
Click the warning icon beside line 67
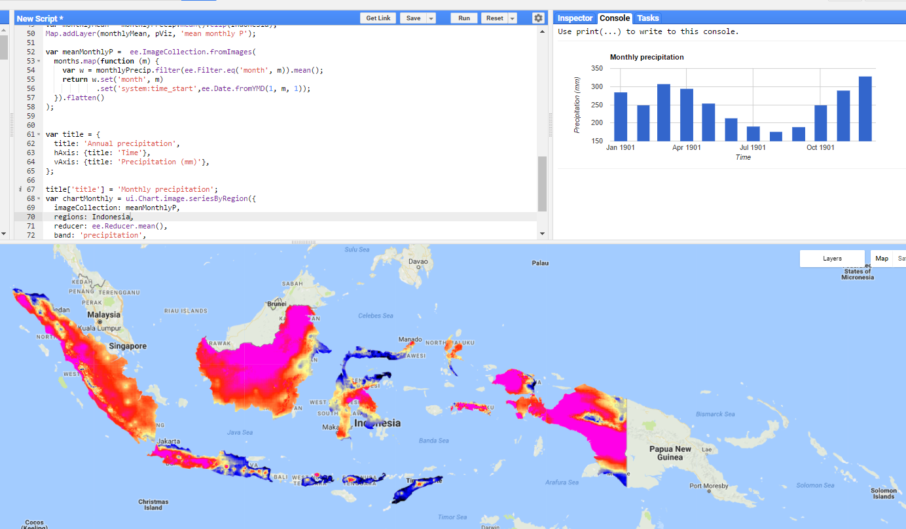click(20, 189)
